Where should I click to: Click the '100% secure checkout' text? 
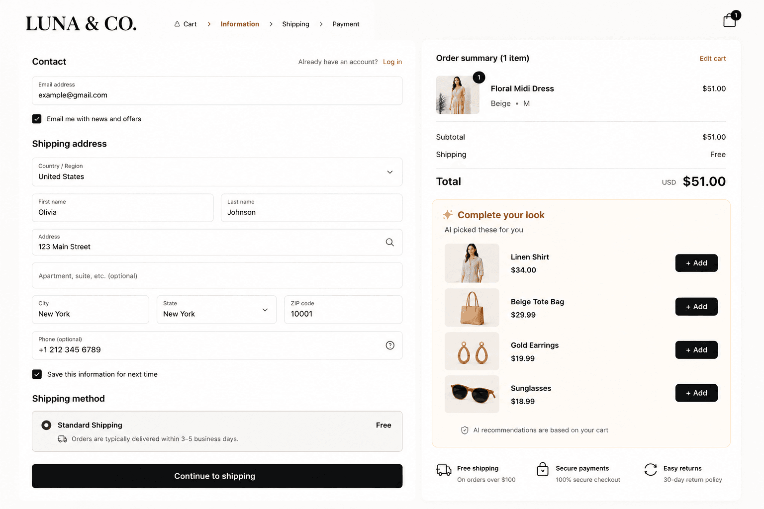tap(588, 480)
